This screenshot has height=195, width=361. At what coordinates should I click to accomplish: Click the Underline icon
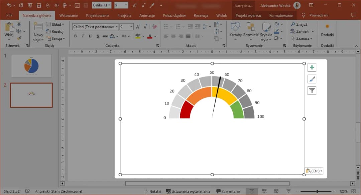(90, 36)
